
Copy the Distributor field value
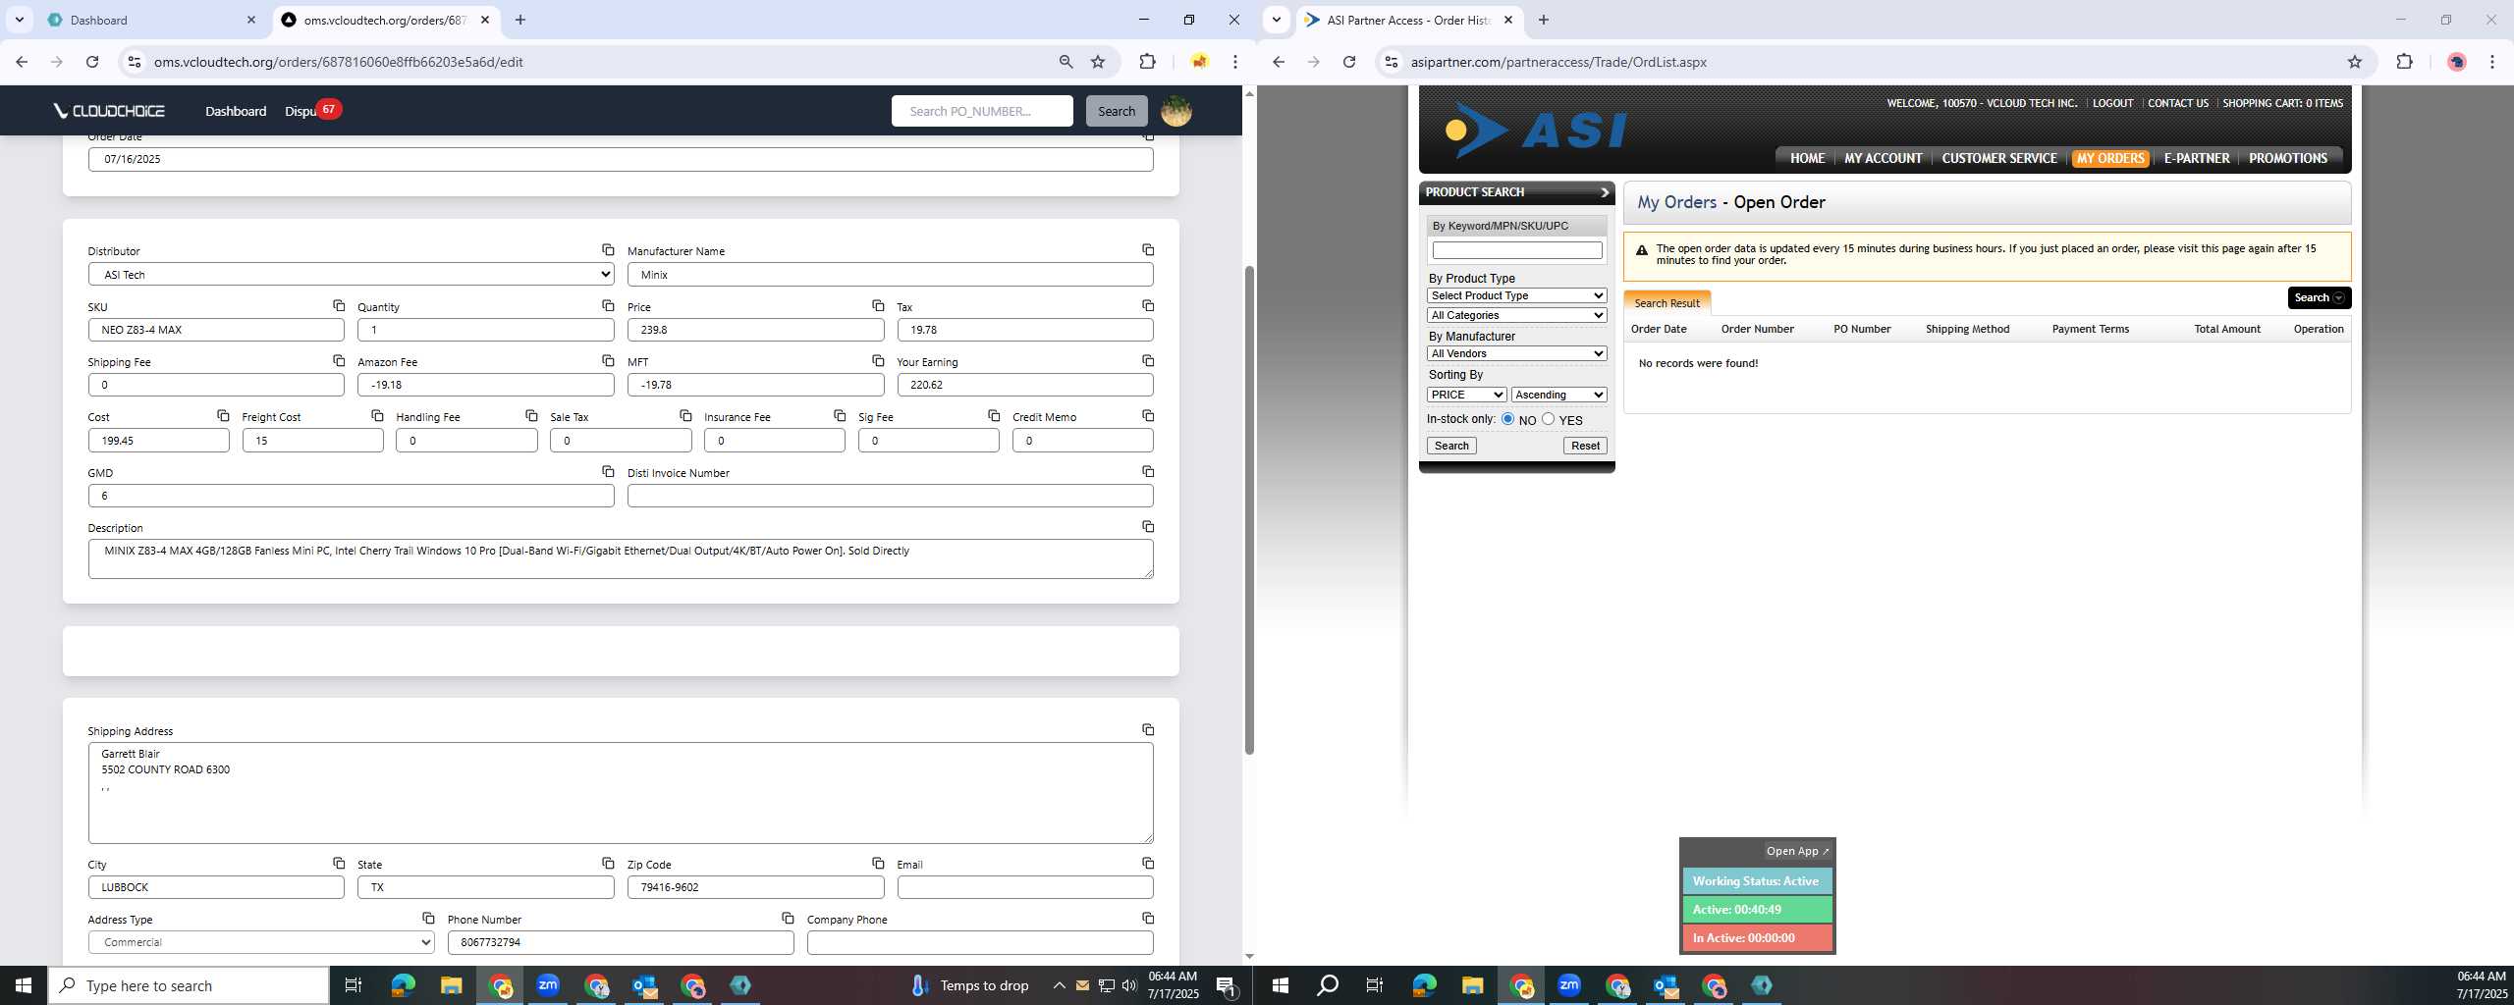tap(608, 250)
